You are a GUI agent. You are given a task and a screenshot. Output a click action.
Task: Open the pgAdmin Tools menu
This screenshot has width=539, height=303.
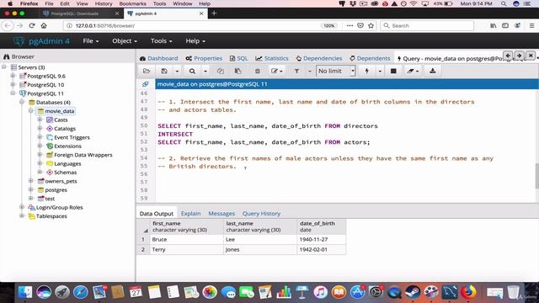click(161, 41)
